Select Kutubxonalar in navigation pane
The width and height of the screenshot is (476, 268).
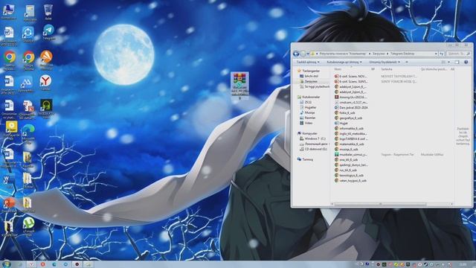point(309,97)
